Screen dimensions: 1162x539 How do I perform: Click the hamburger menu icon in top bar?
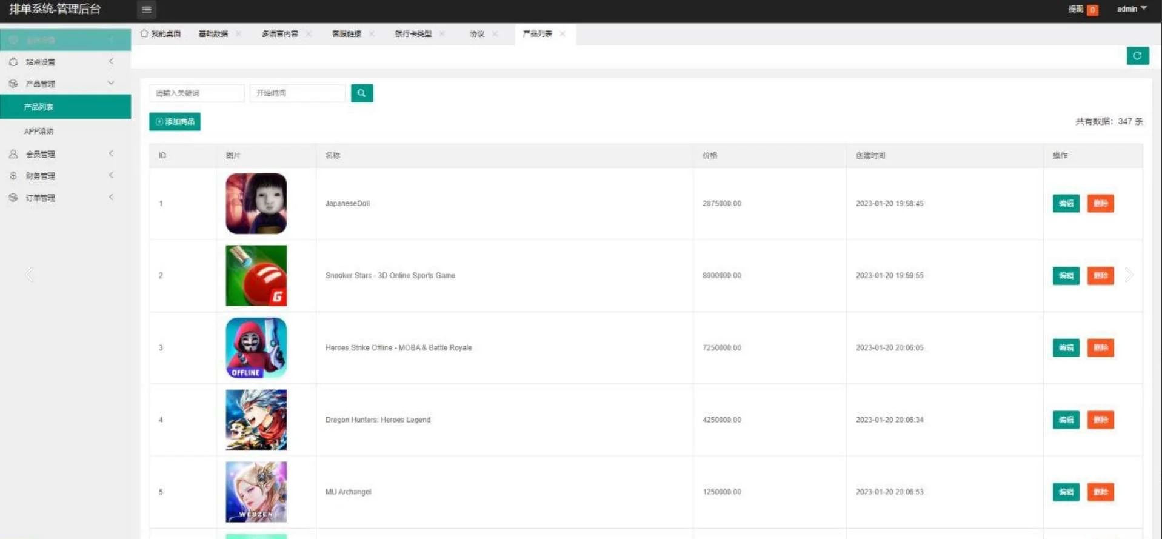tap(147, 9)
